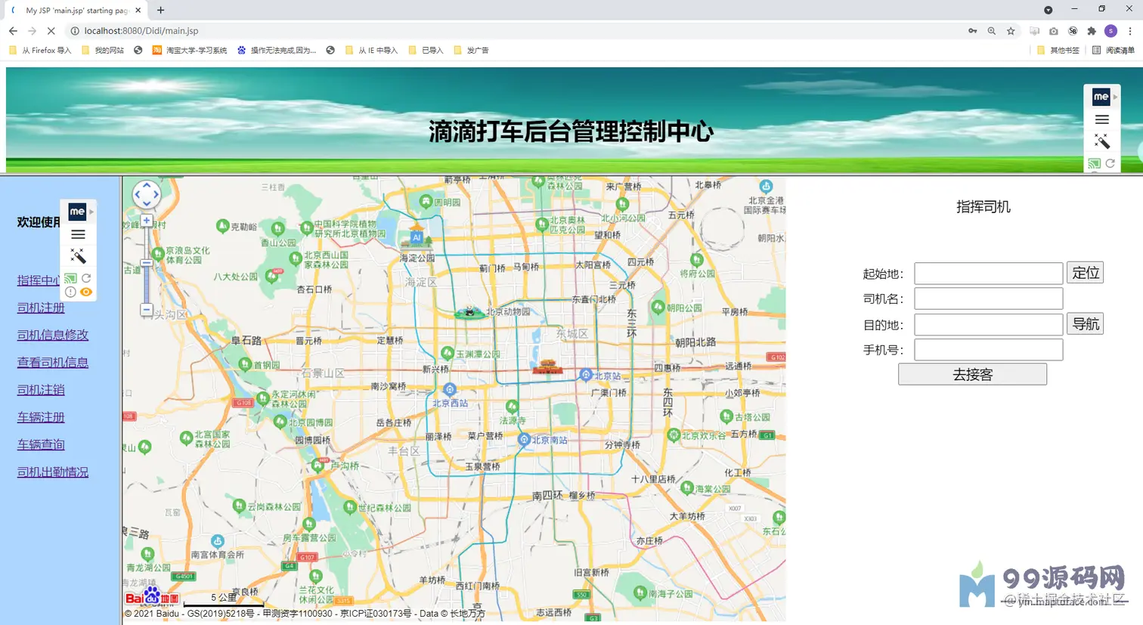Open the 车辆查询 link

tap(41, 444)
